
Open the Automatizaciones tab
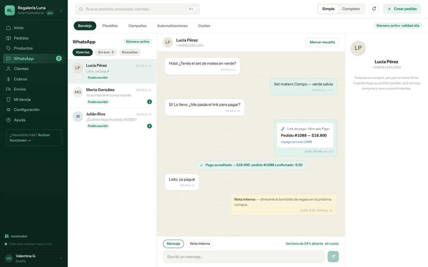pos(172,26)
